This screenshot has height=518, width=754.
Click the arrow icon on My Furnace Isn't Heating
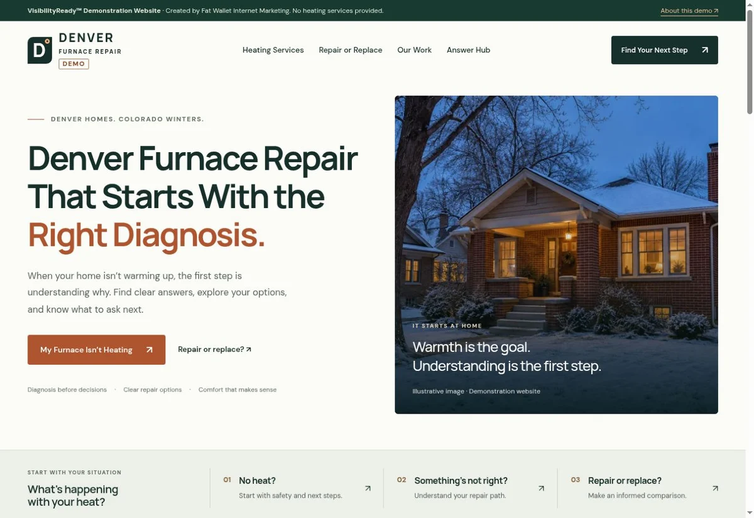[x=149, y=350]
